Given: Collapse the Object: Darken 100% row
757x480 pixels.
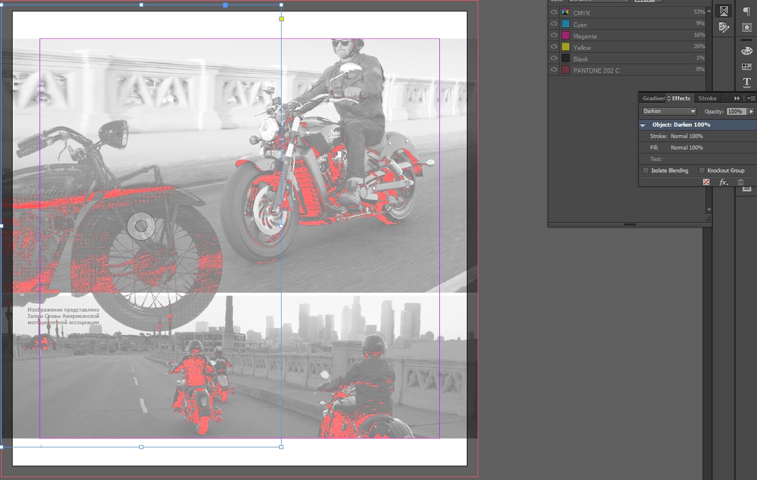Looking at the screenshot, I should [643, 125].
